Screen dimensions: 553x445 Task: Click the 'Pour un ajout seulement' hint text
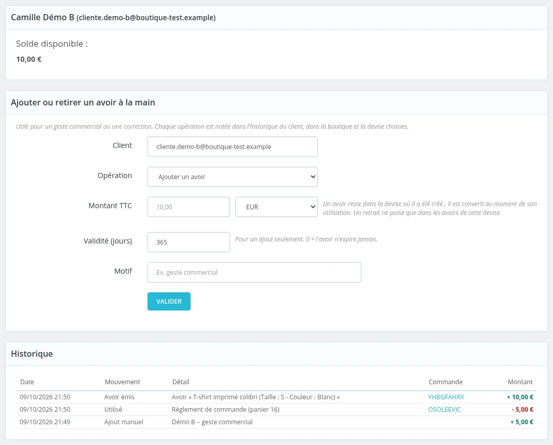pyautogui.click(x=306, y=239)
